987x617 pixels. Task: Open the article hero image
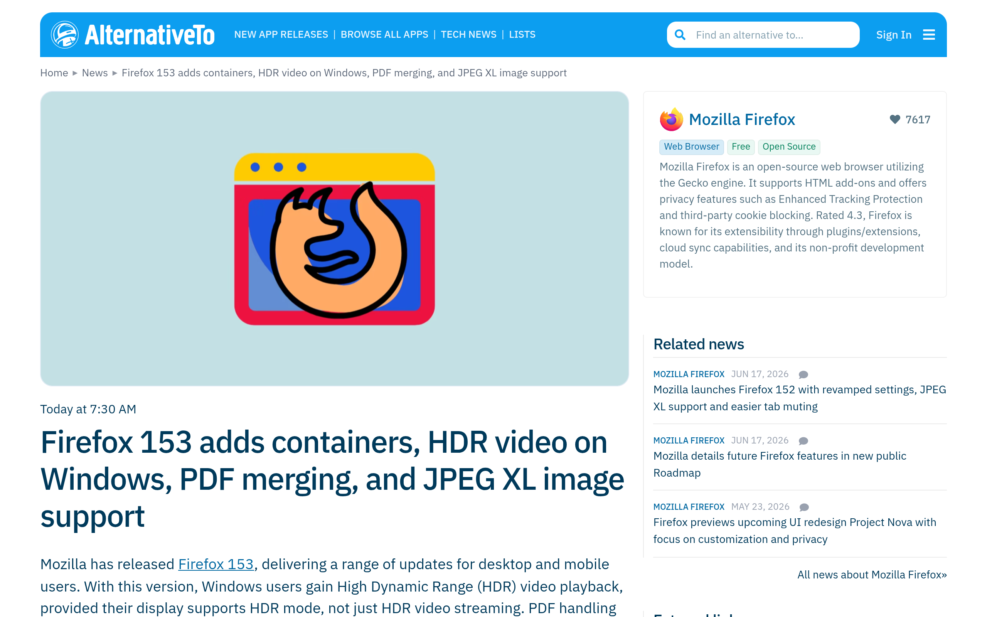[334, 239]
